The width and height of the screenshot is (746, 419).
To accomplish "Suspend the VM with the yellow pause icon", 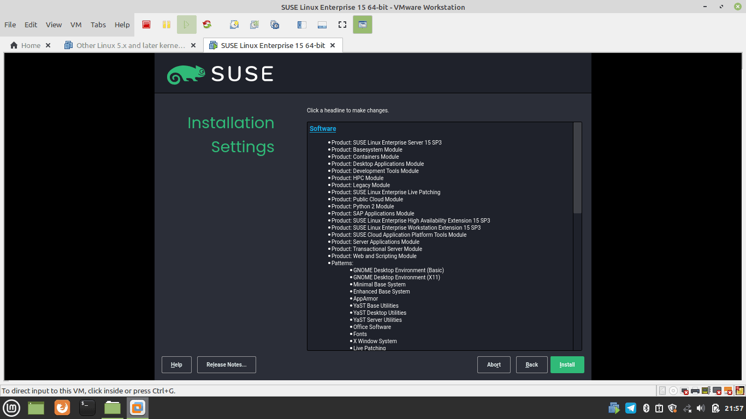I will pos(167,25).
